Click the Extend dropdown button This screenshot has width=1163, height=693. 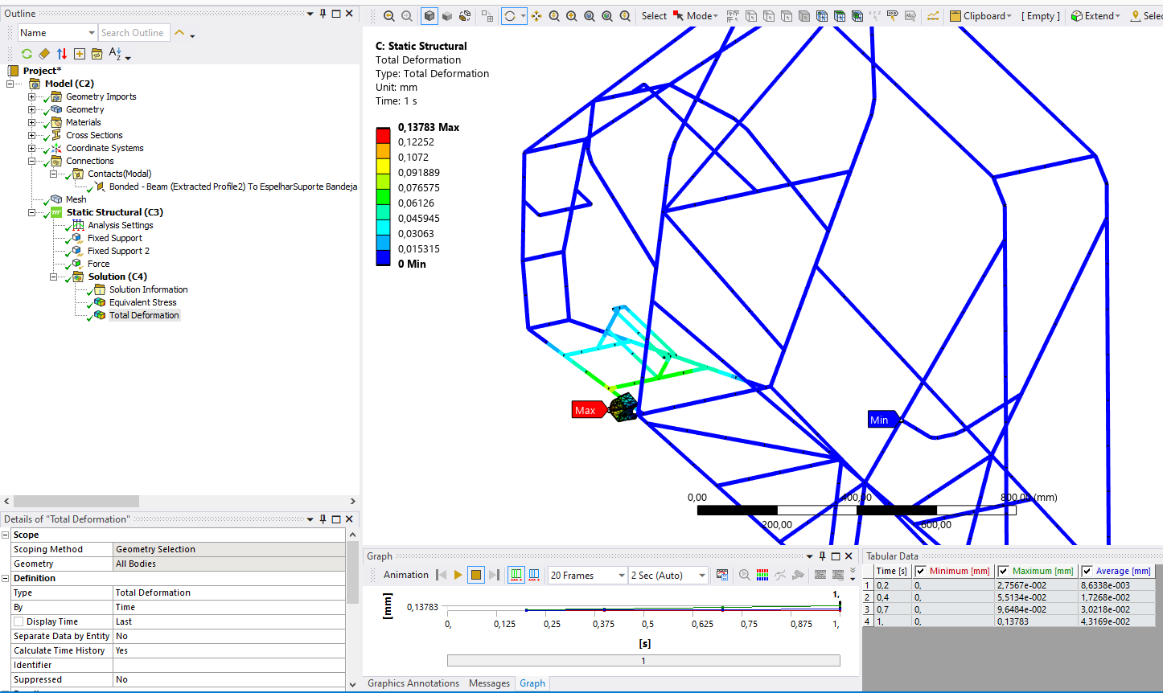click(x=1095, y=16)
